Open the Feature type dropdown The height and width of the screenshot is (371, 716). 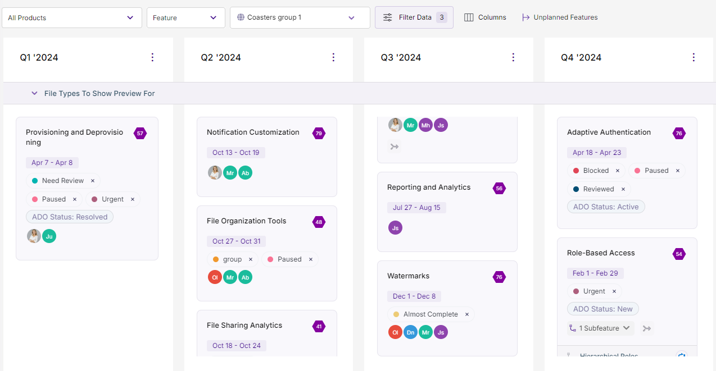click(185, 17)
